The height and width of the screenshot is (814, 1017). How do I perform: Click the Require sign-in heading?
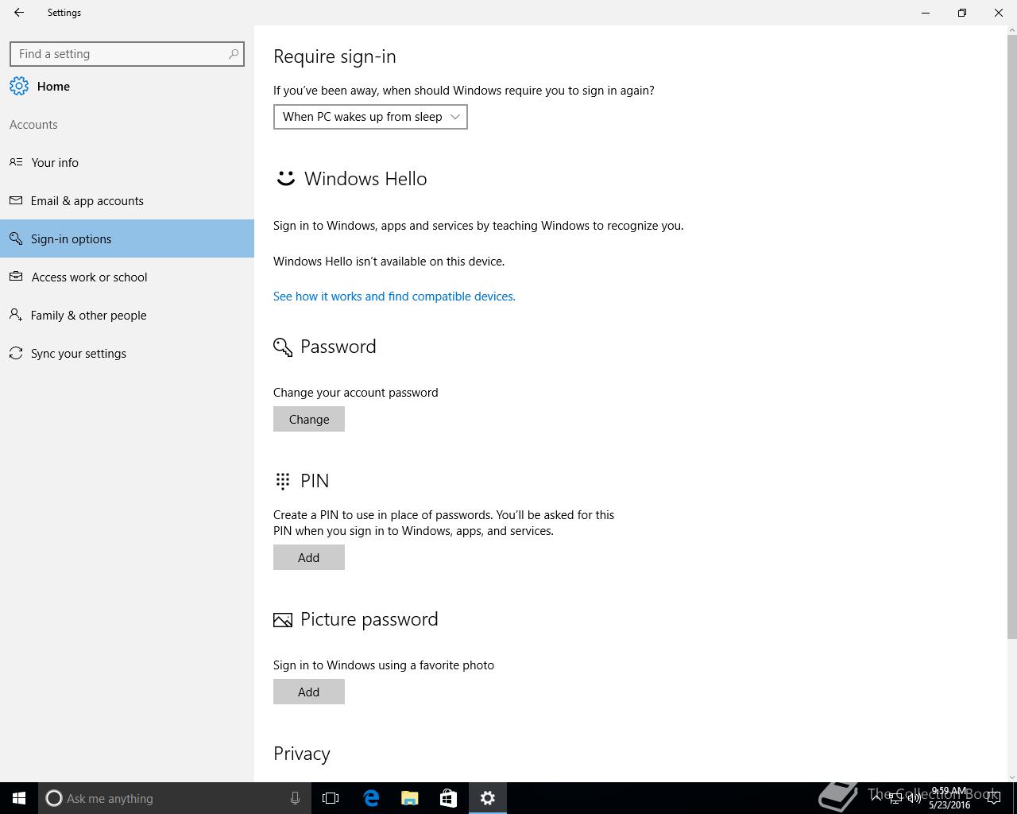point(334,56)
